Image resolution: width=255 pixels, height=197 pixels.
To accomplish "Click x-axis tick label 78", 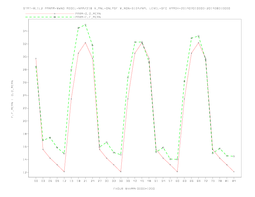I will [x=220, y=181].
